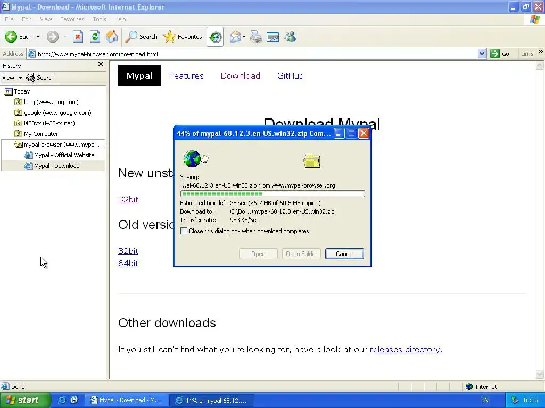Click the second Quick Launch icon

point(74,400)
